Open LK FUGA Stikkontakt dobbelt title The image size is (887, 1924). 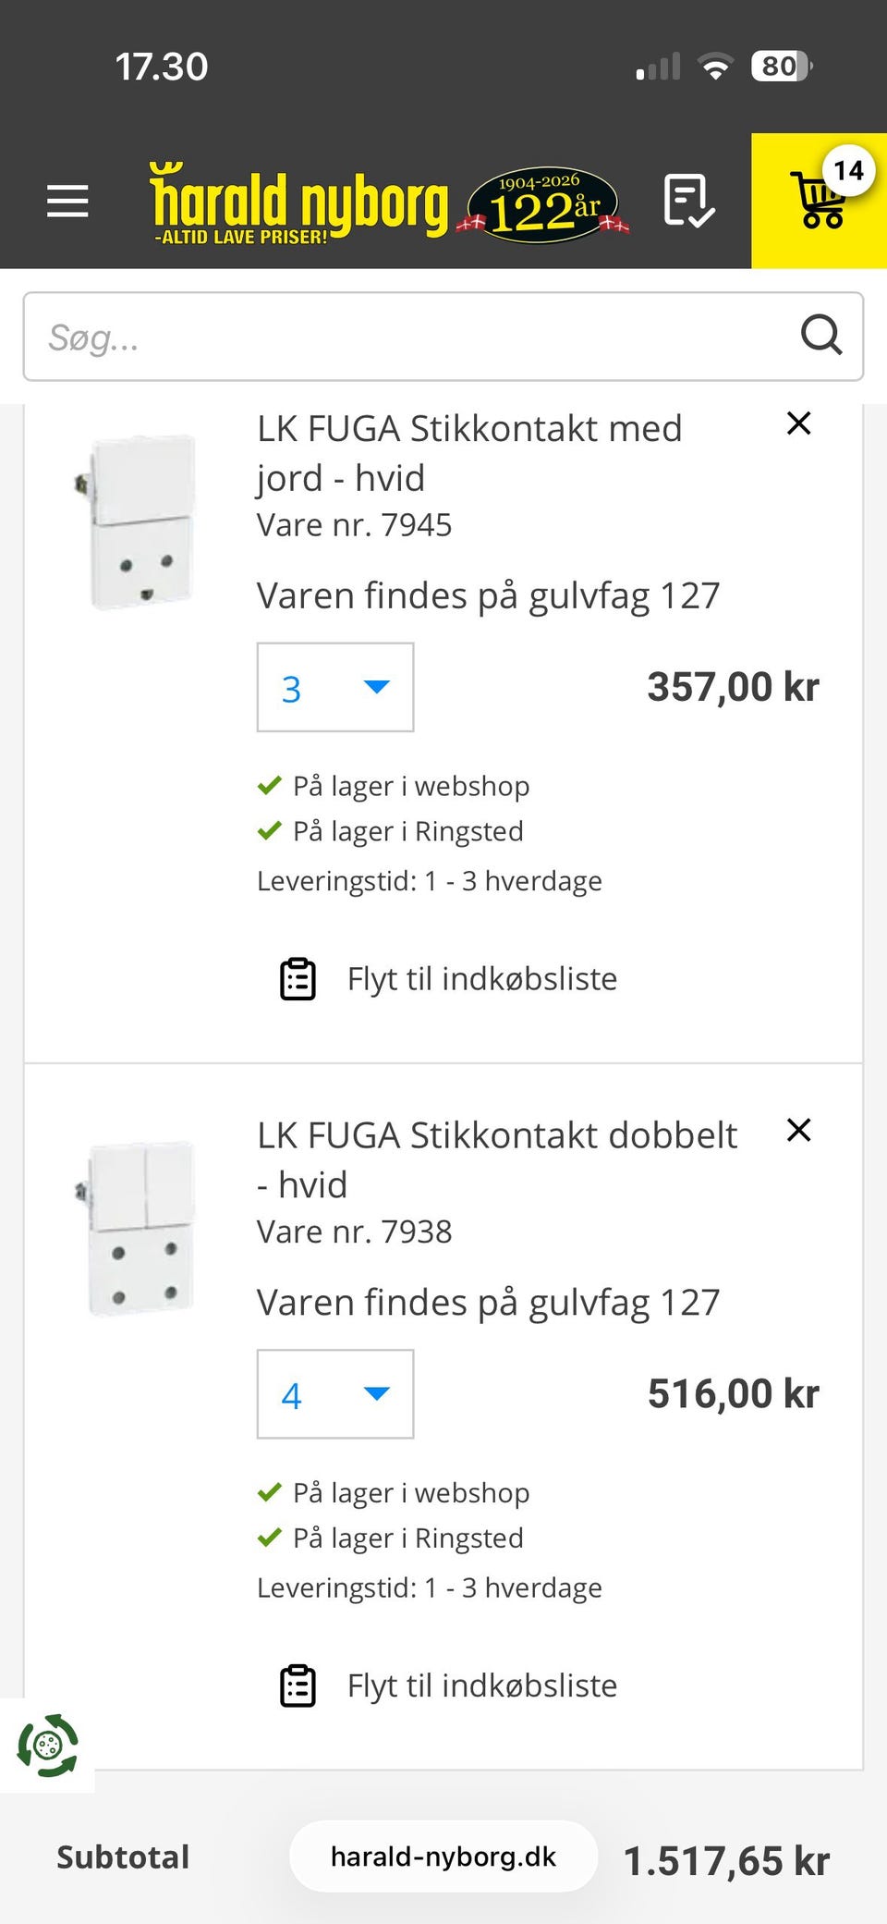click(x=496, y=1159)
